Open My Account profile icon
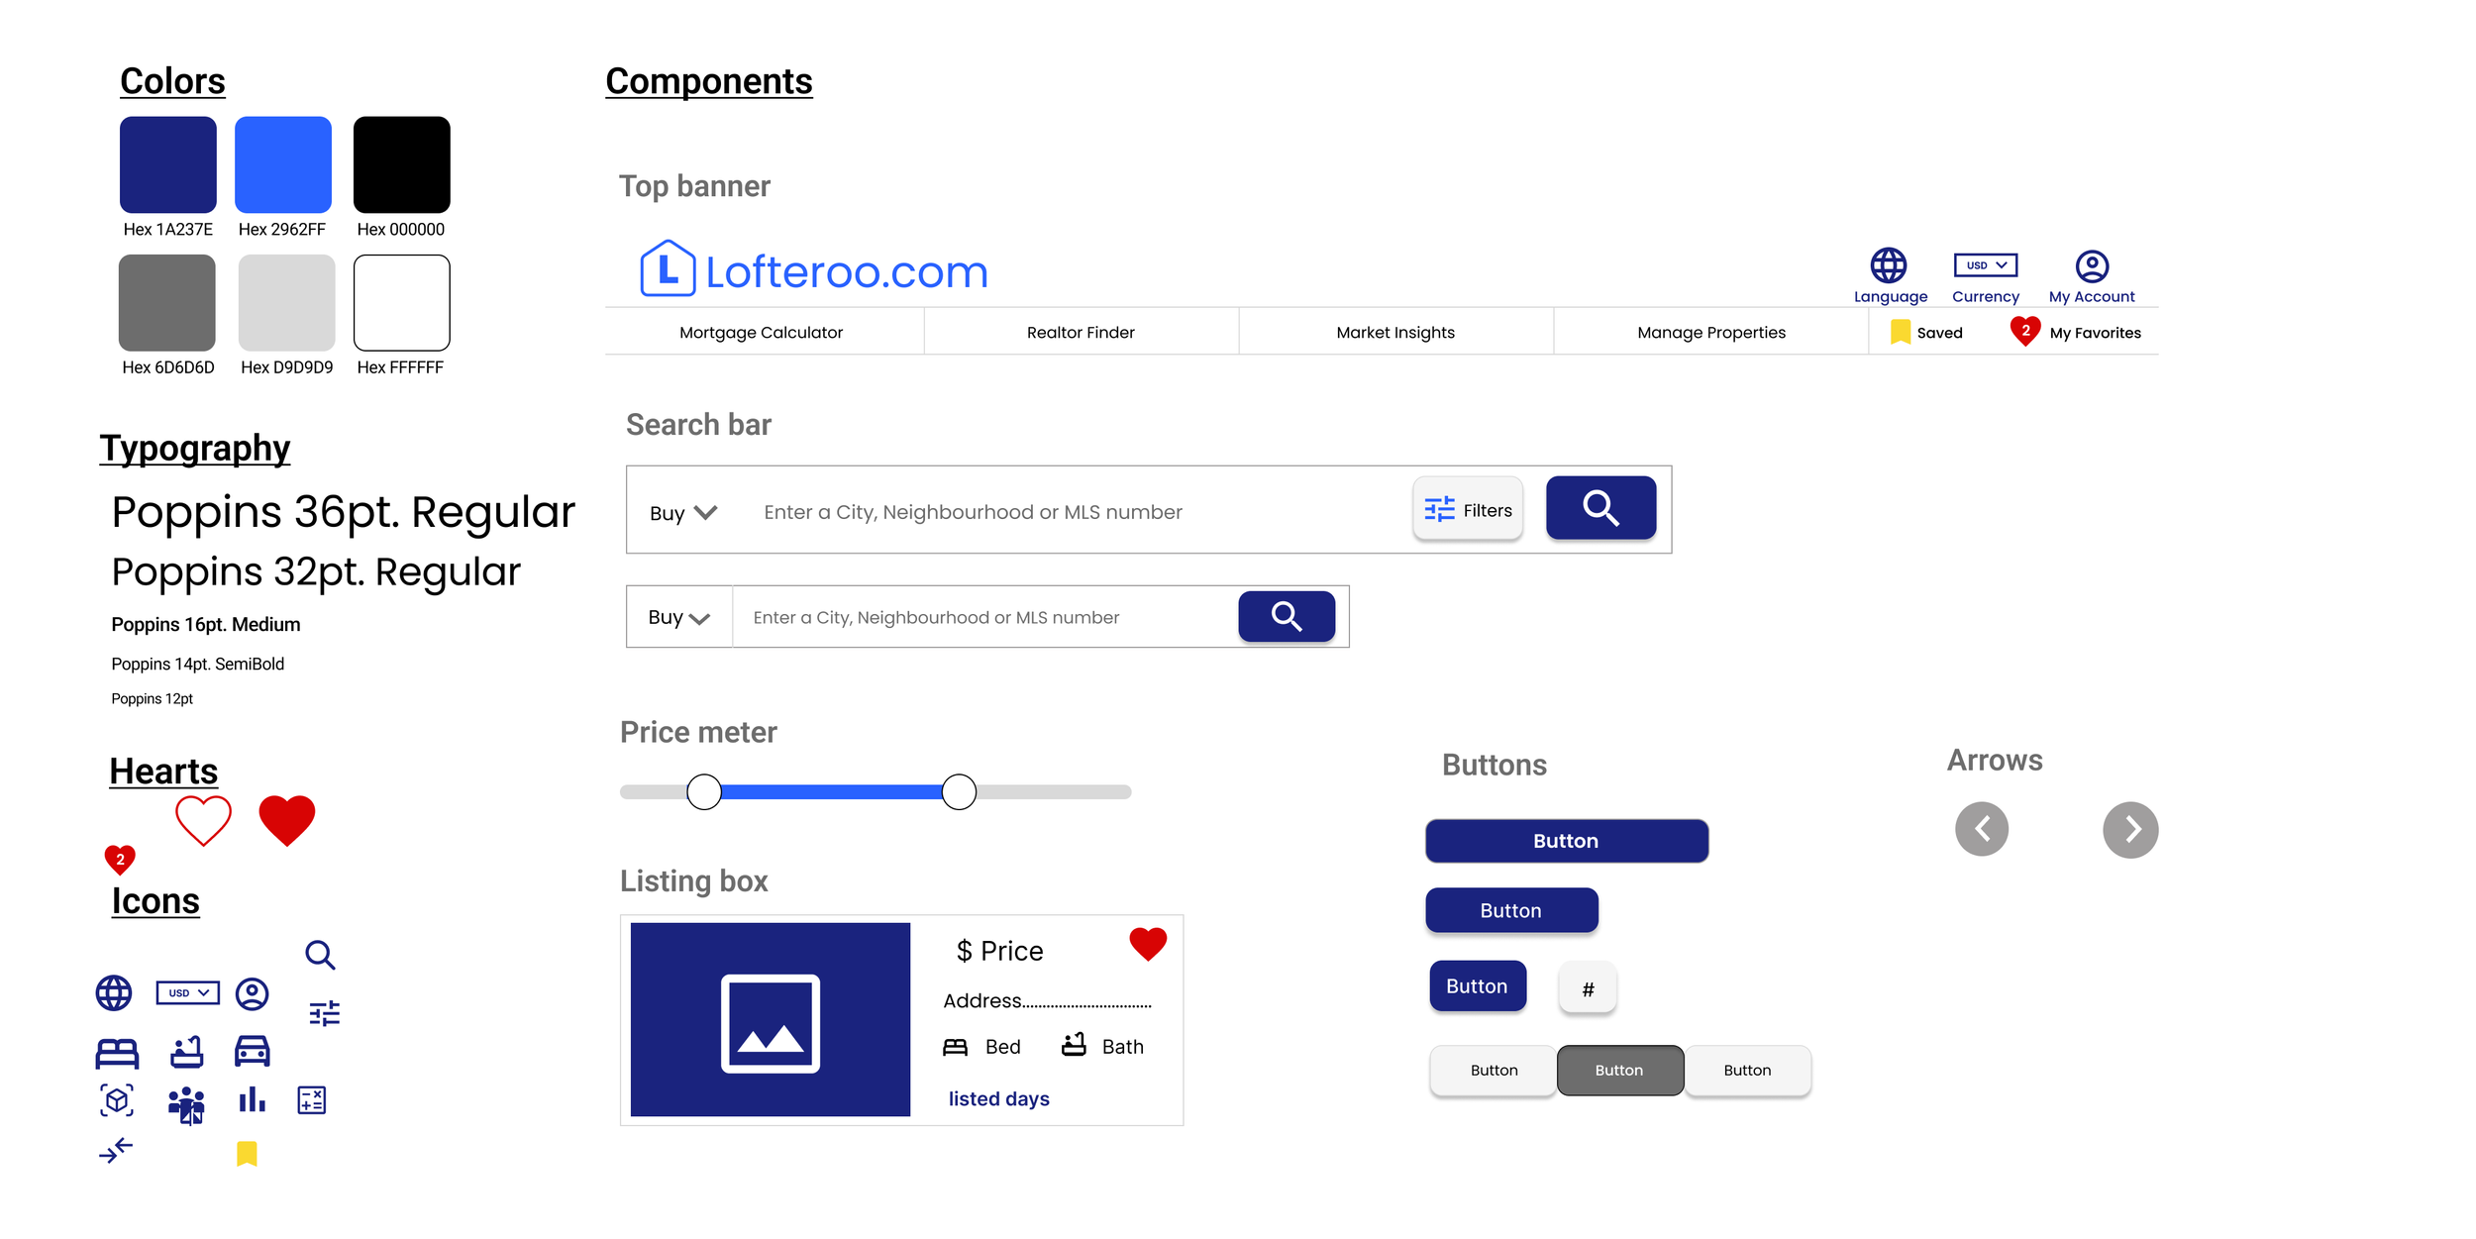This screenshot has height=1239, width=2476. [x=2091, y=265]
